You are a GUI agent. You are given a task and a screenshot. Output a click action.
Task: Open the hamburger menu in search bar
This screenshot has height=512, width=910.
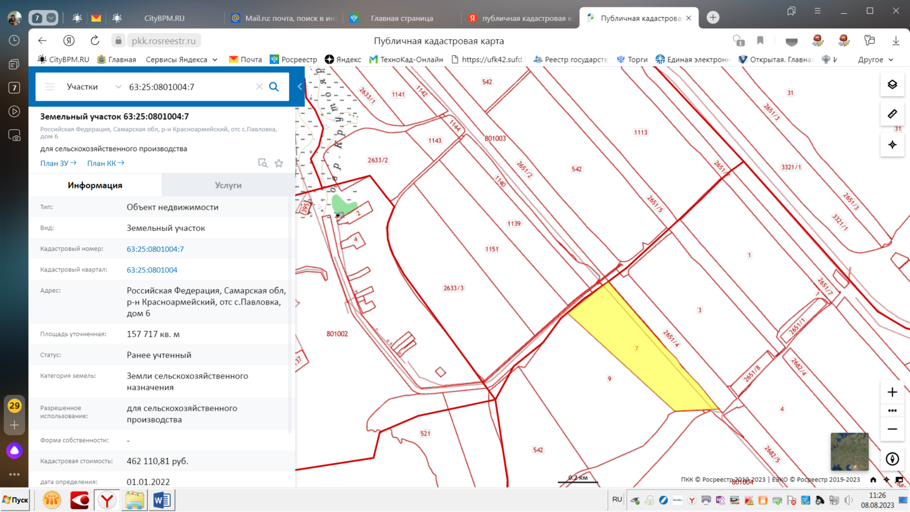tap(50, 87)
